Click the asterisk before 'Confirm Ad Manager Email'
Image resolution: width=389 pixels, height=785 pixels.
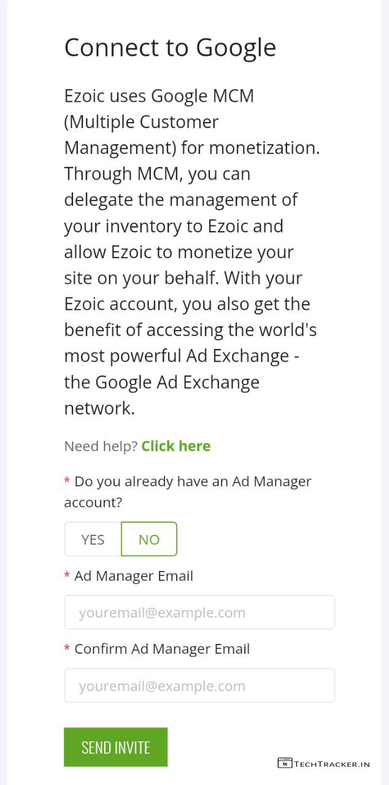tap(67, 649)
